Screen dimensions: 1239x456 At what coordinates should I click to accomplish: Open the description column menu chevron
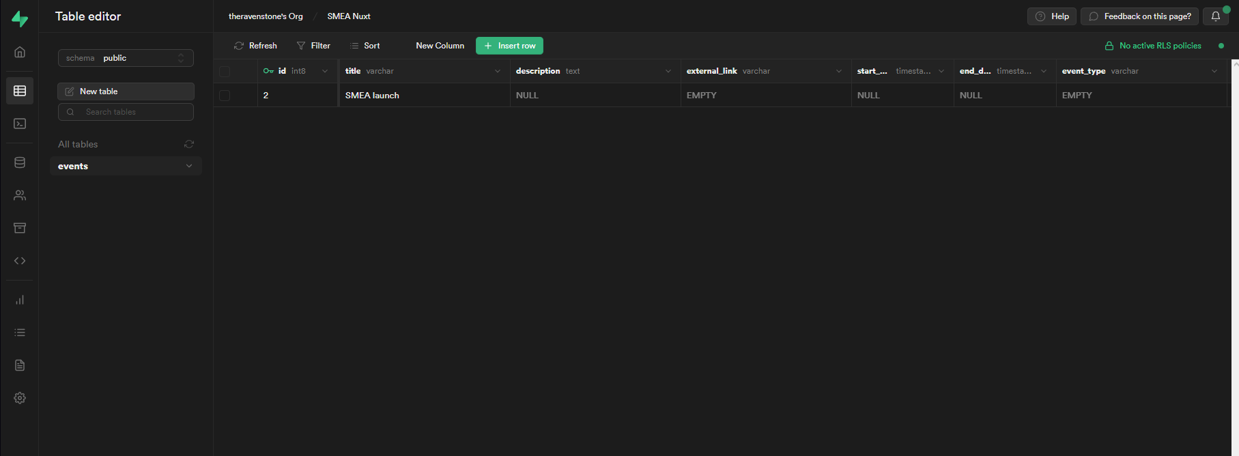(668, 71)
